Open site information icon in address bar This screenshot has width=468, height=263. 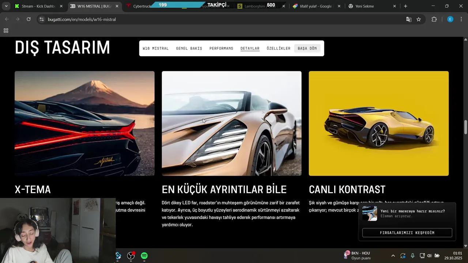[x=41, y=19]
